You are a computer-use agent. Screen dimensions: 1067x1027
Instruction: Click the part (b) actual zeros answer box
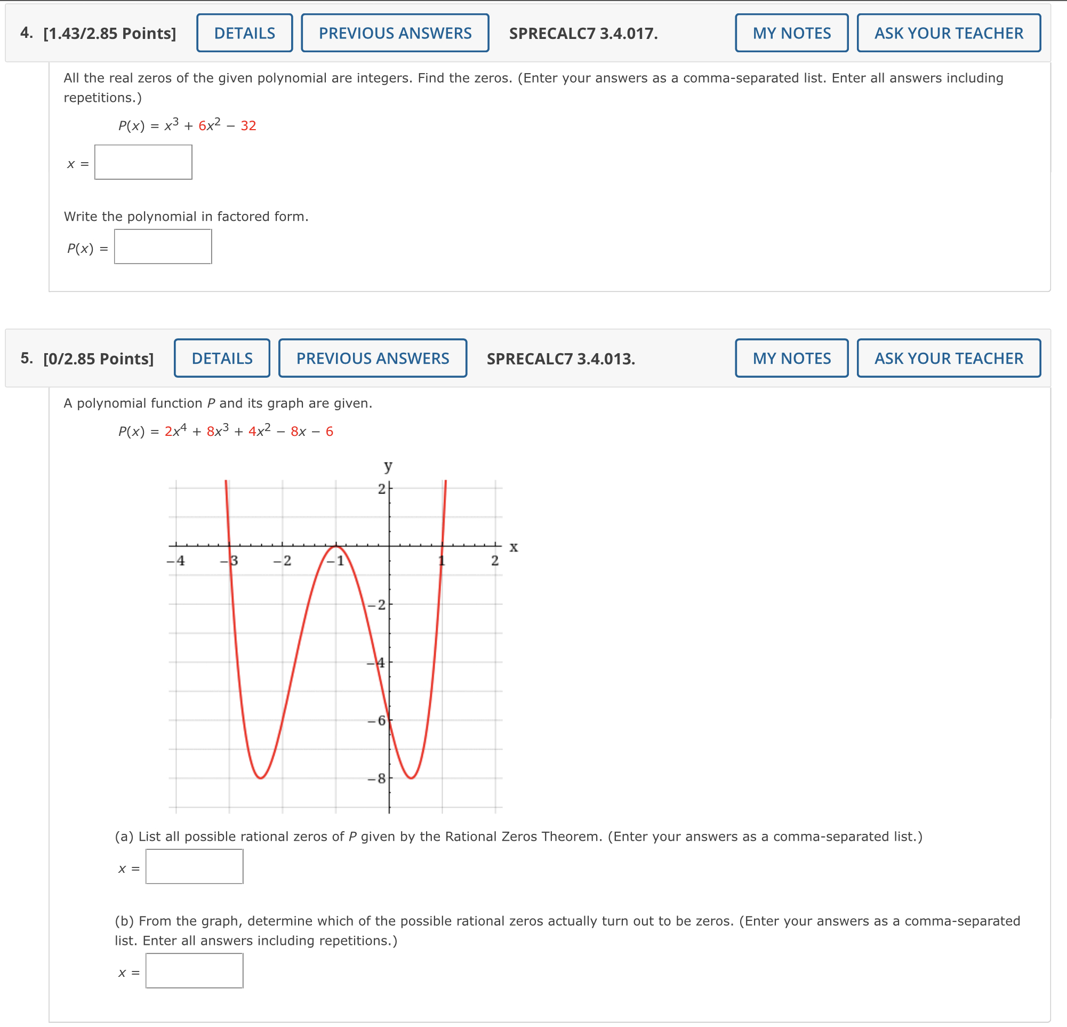coord(194,971)
